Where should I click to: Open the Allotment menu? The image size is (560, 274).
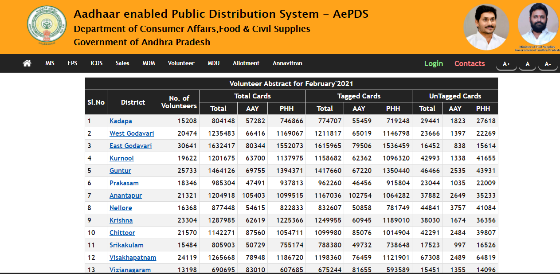(246, 63)
